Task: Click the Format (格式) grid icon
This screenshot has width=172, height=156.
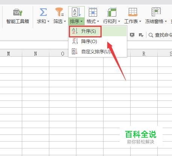Action: (x=93, y=12)
